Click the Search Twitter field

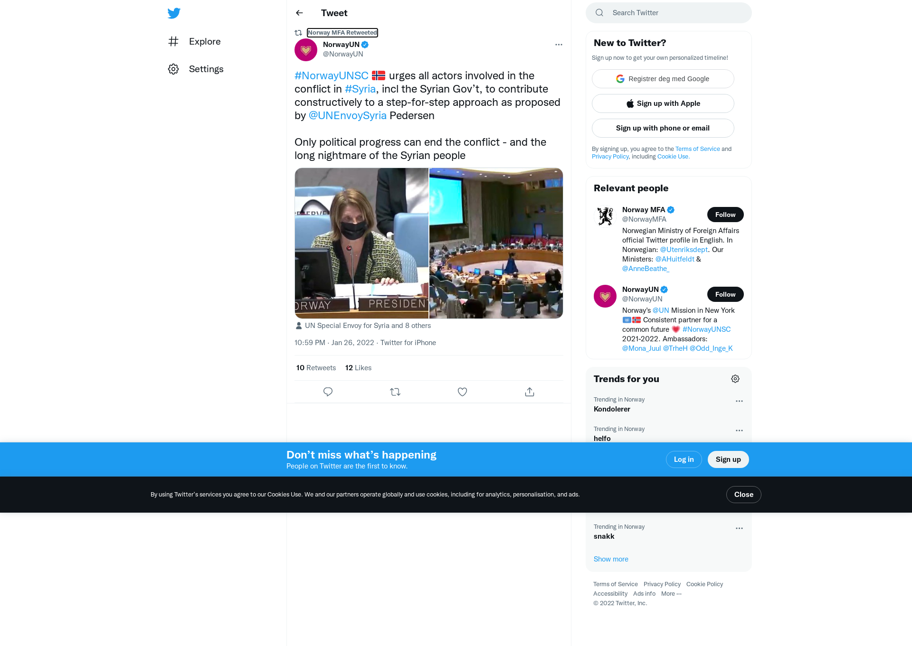click(x=669, y=13)
